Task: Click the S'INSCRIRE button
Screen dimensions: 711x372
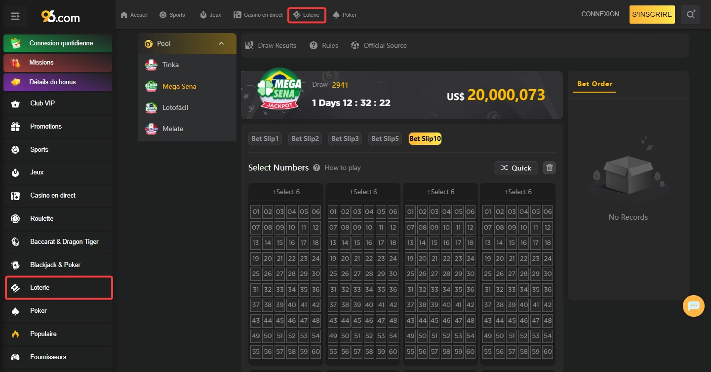Action: (652, 14)
